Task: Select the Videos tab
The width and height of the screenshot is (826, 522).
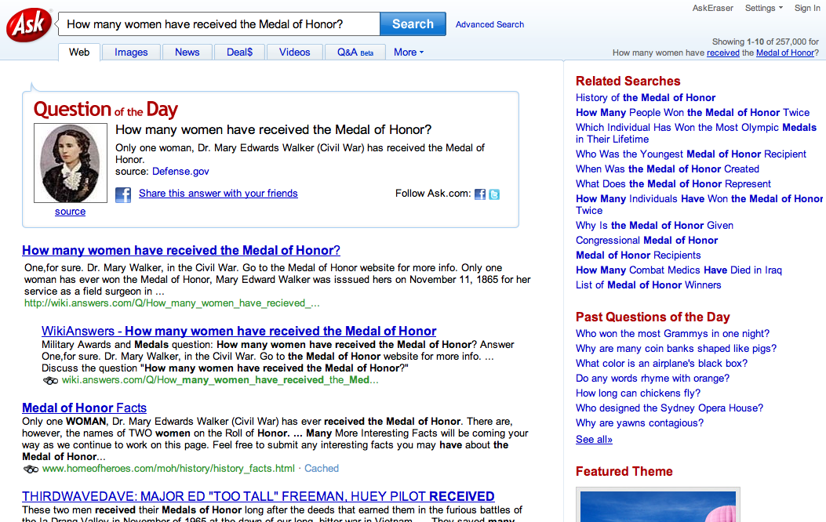Action: [x=294, y=53]
